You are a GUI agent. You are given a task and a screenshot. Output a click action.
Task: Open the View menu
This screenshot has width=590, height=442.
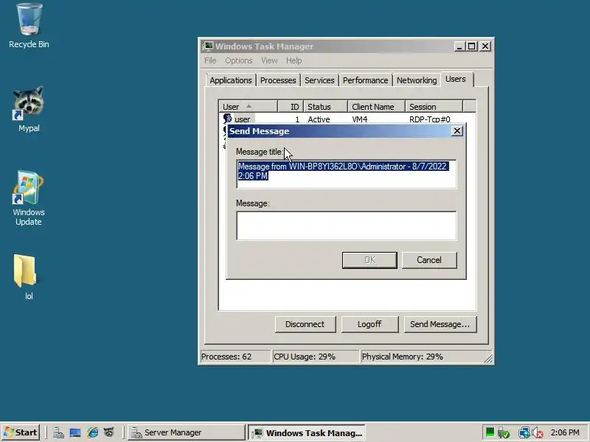269,60
